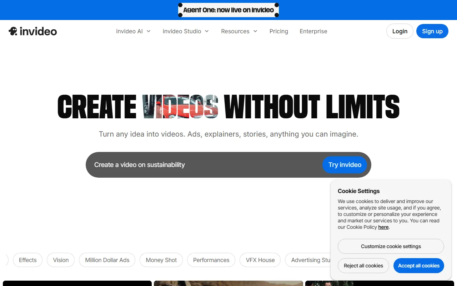Open the Enterprise page
Image resolution: width=457 pixels, height=286 pixels.
(313, 31)
